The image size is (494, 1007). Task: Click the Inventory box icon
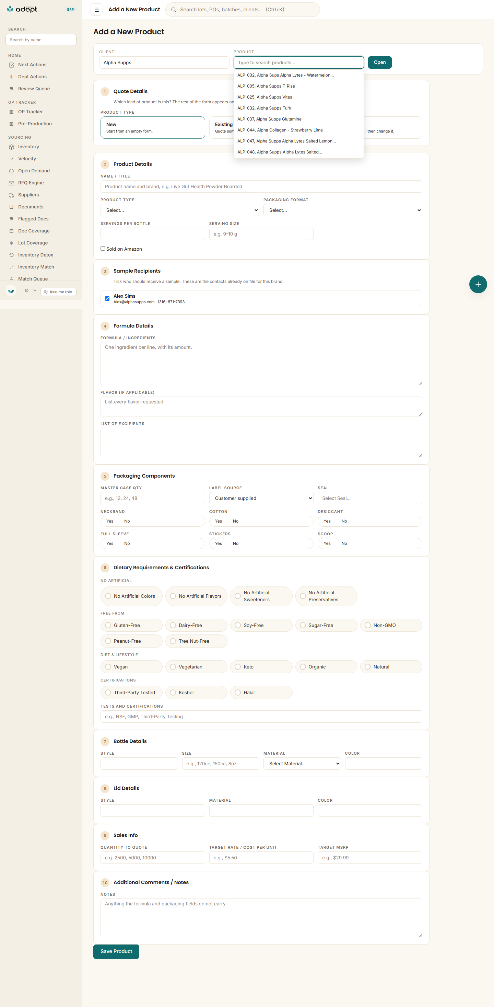pos(11,147)
